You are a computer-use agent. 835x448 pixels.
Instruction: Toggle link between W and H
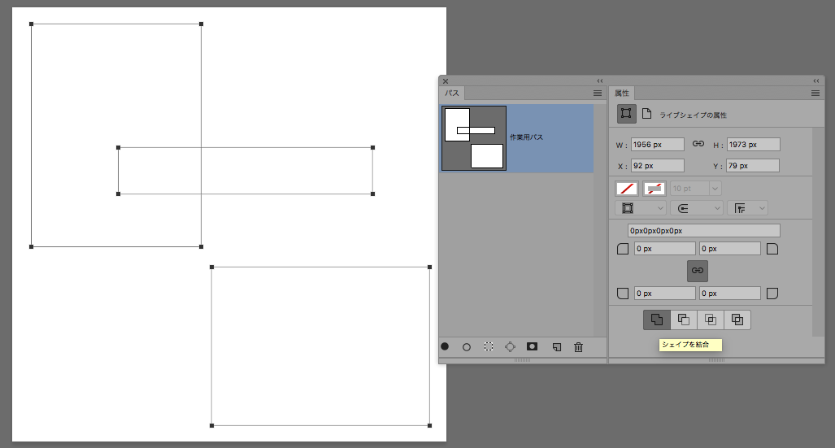point(698,144)
